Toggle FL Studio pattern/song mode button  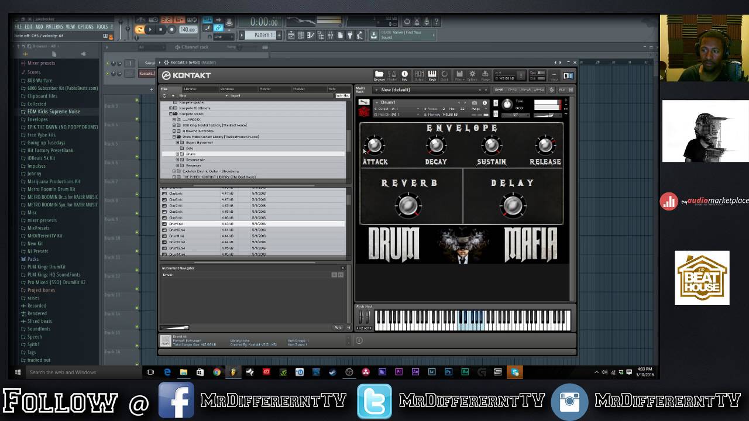(139, 29)
